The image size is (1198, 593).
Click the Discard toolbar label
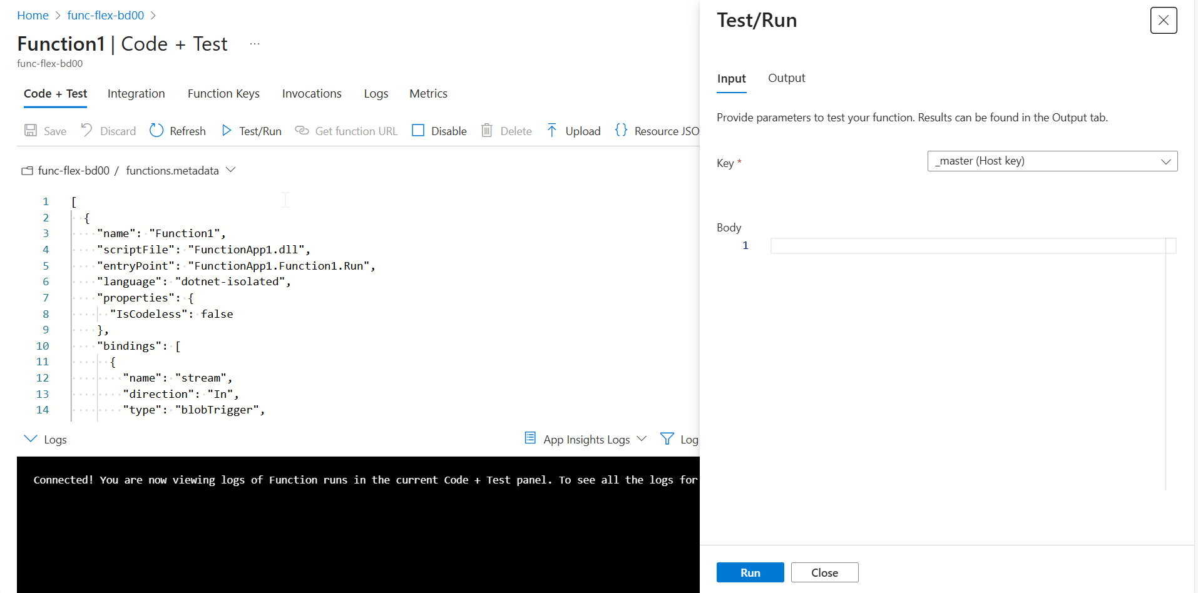[x=118, y=131]
